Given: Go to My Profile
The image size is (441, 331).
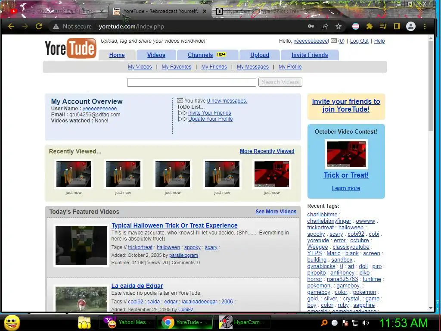Looking at the screenshot, I should (x=290, y=67).
